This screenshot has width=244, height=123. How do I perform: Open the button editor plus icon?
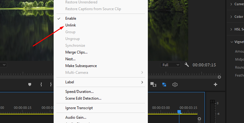[215, 85]
